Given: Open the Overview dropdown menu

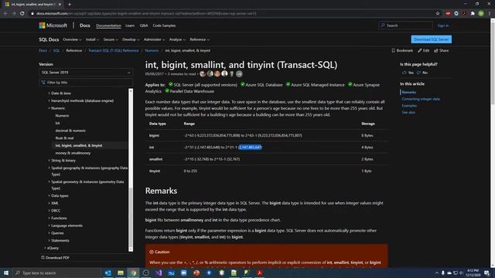Looking at the screenshot, I should [x=72, y=39].
